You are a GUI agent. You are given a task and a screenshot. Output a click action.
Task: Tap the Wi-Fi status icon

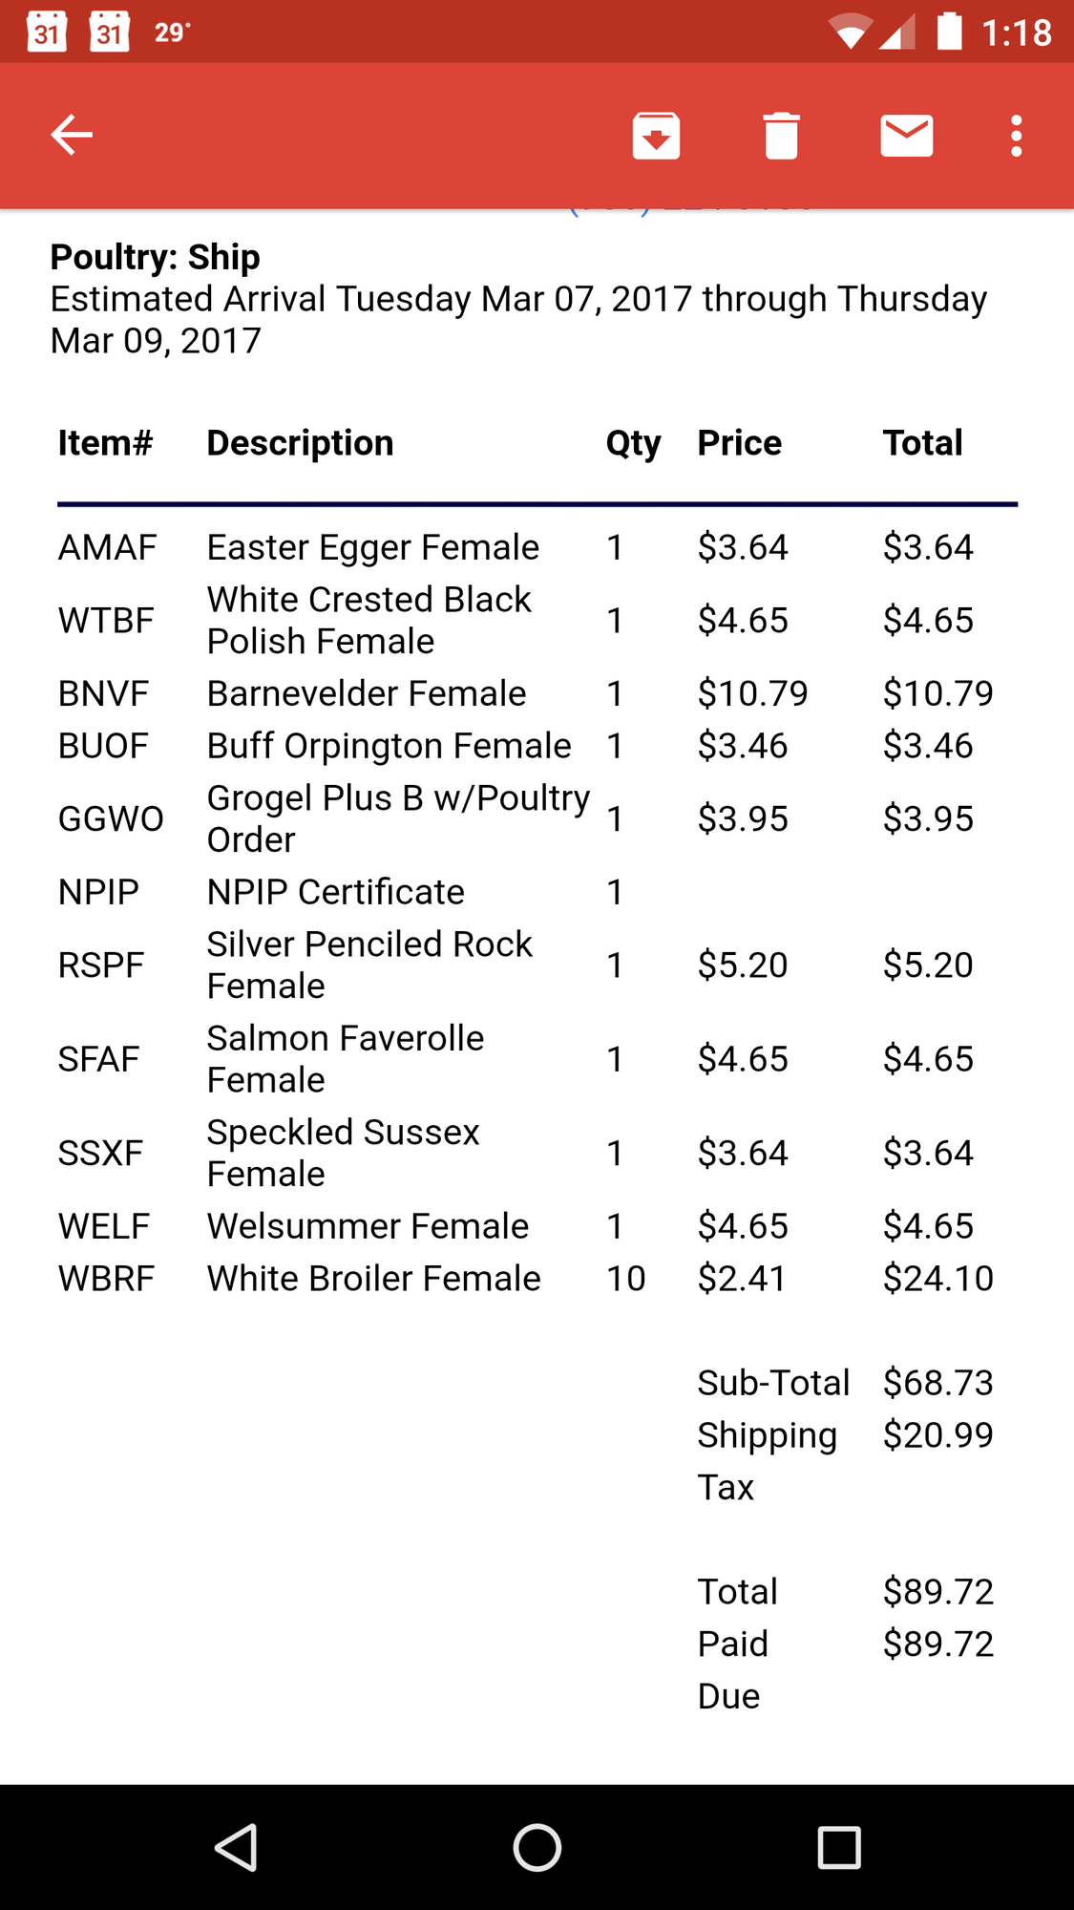849,32
